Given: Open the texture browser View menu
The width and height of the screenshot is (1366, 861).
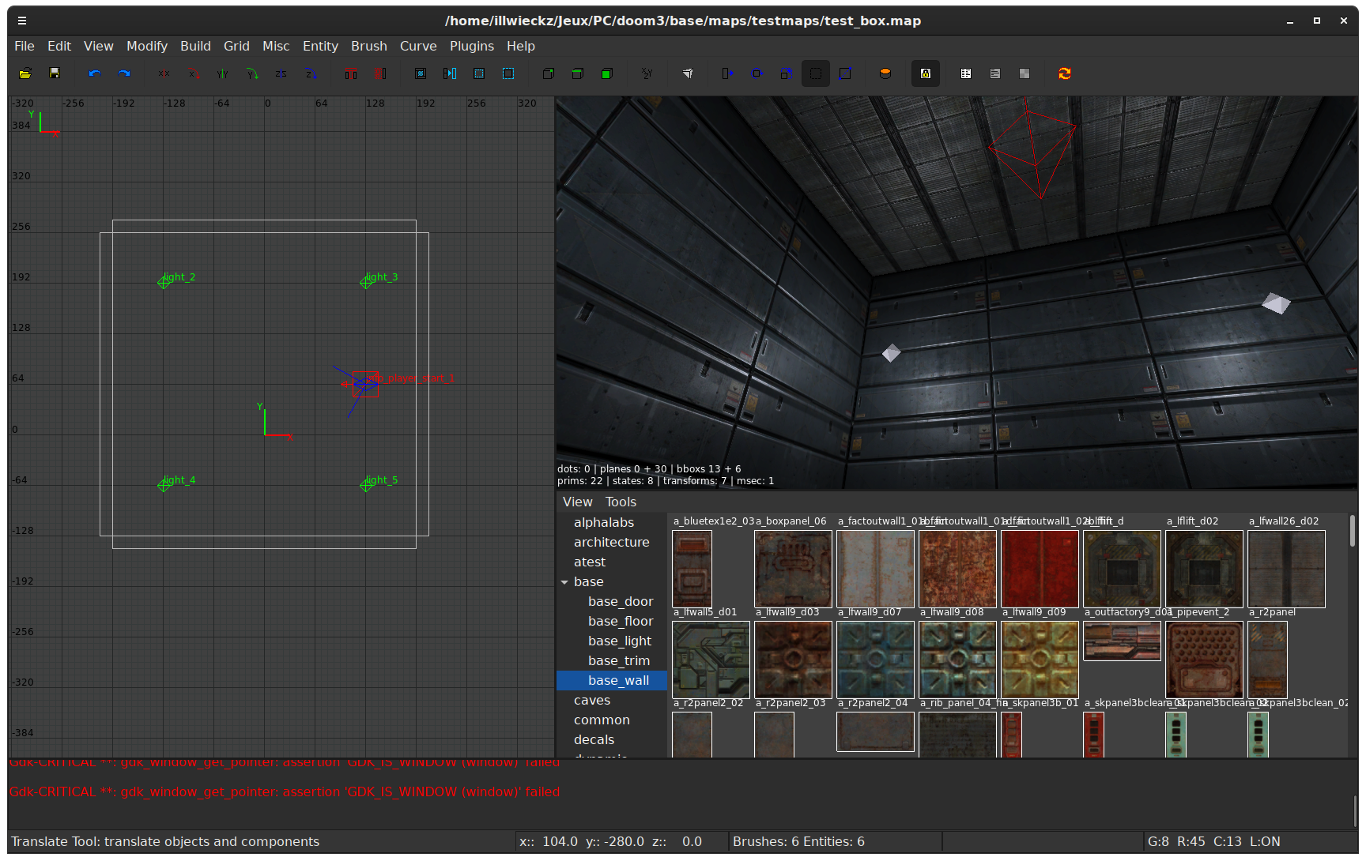Looking at the screenshot, I should pos(578,502).
